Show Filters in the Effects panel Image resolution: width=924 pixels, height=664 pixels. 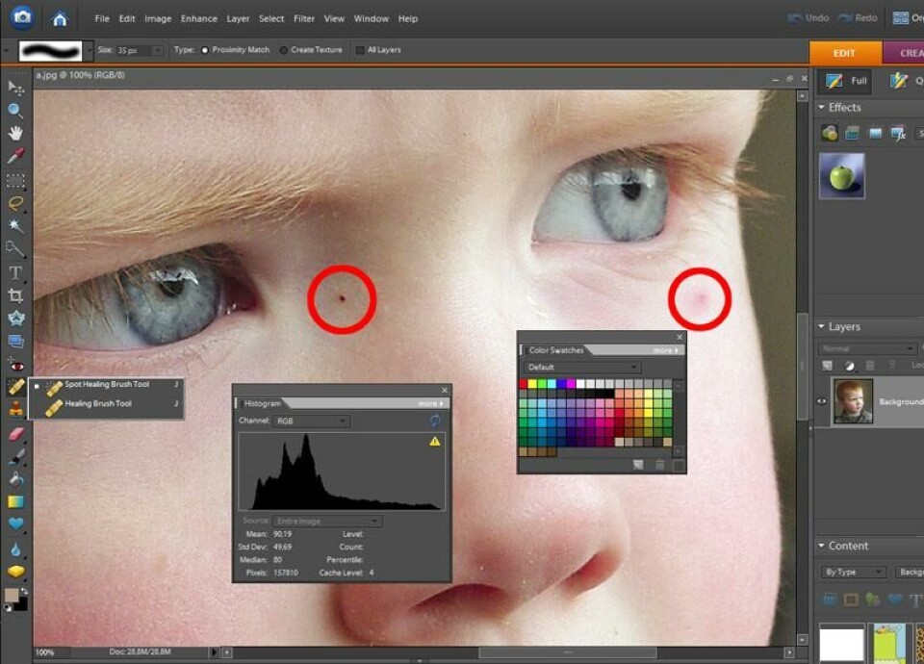tap(830, 134)
